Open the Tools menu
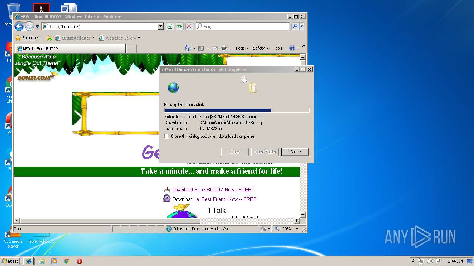 [280, 48]
